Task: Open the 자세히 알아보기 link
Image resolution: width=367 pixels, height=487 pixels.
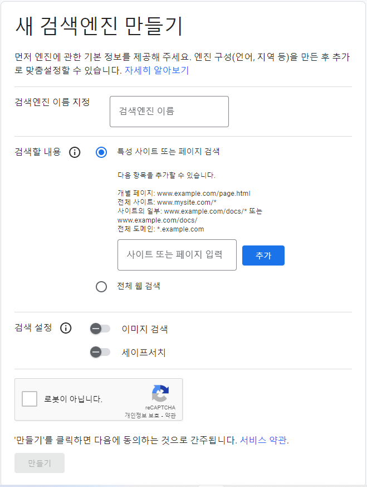Action: [156, 70]
